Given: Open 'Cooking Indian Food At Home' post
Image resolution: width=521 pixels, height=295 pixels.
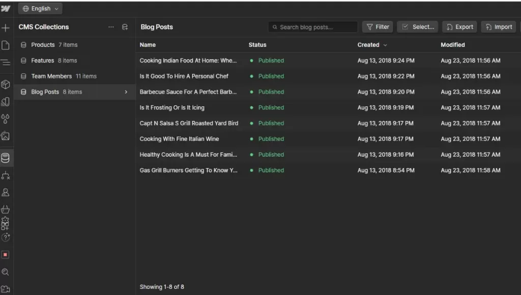Looking at the screenshot, I should pos(188,61).
